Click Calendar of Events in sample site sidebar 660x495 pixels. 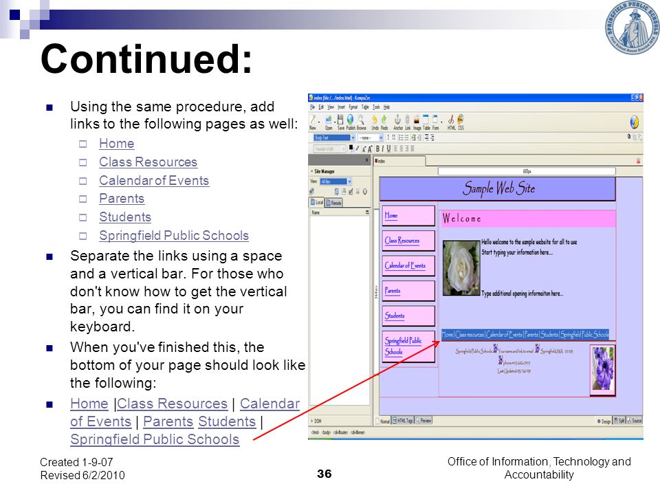(408, 265)
